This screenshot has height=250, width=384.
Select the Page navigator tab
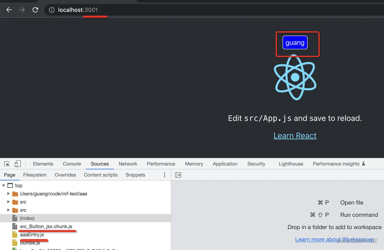point(10,175)
